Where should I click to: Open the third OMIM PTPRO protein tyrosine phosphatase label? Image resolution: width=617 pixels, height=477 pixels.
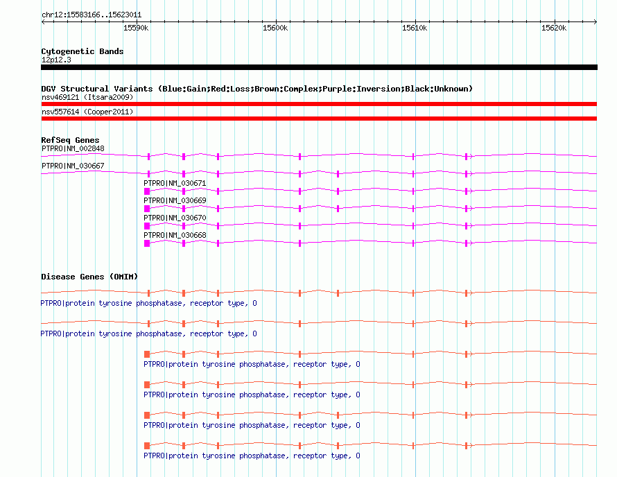252,365
